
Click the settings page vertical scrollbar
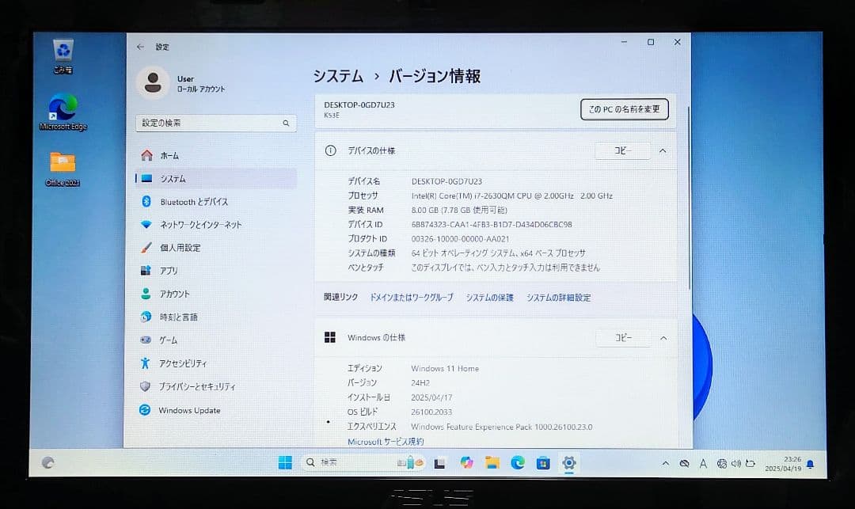[690, 197]
